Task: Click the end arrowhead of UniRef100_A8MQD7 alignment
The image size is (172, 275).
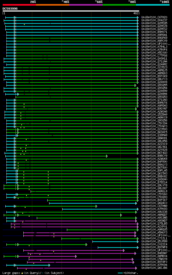Action: click(121, 215)
